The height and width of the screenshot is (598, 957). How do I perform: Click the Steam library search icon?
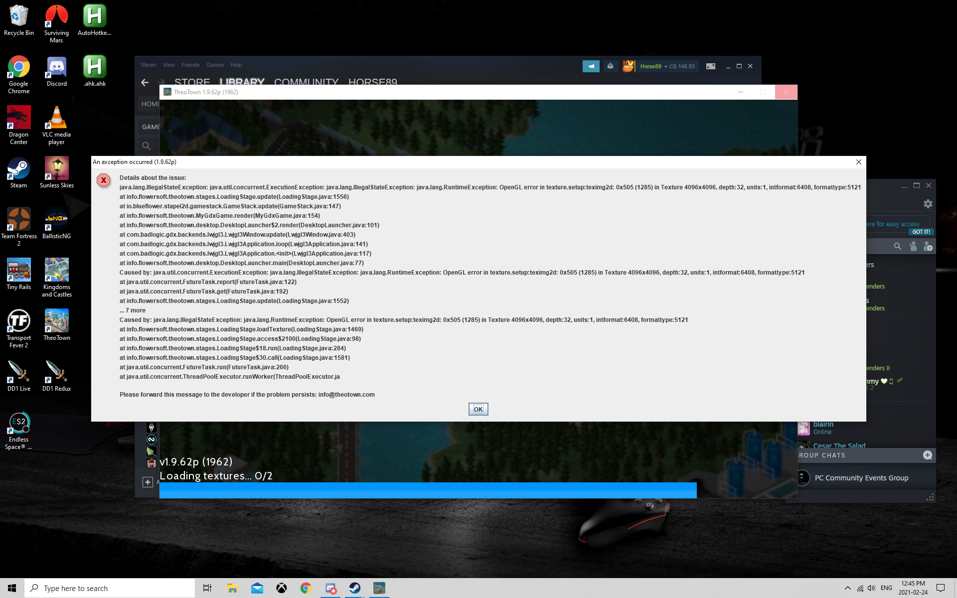coord(146,146)
